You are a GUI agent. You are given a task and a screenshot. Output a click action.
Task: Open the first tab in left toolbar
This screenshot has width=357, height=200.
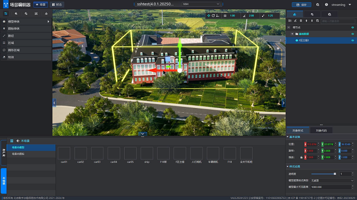[x=6, y=14]
